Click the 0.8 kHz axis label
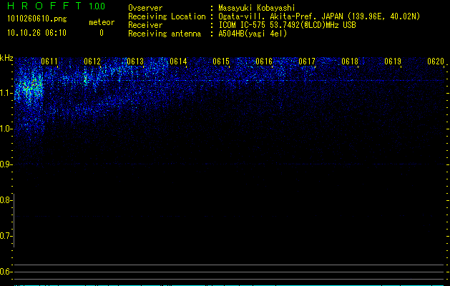450x286 pixels. click(6, 200)
